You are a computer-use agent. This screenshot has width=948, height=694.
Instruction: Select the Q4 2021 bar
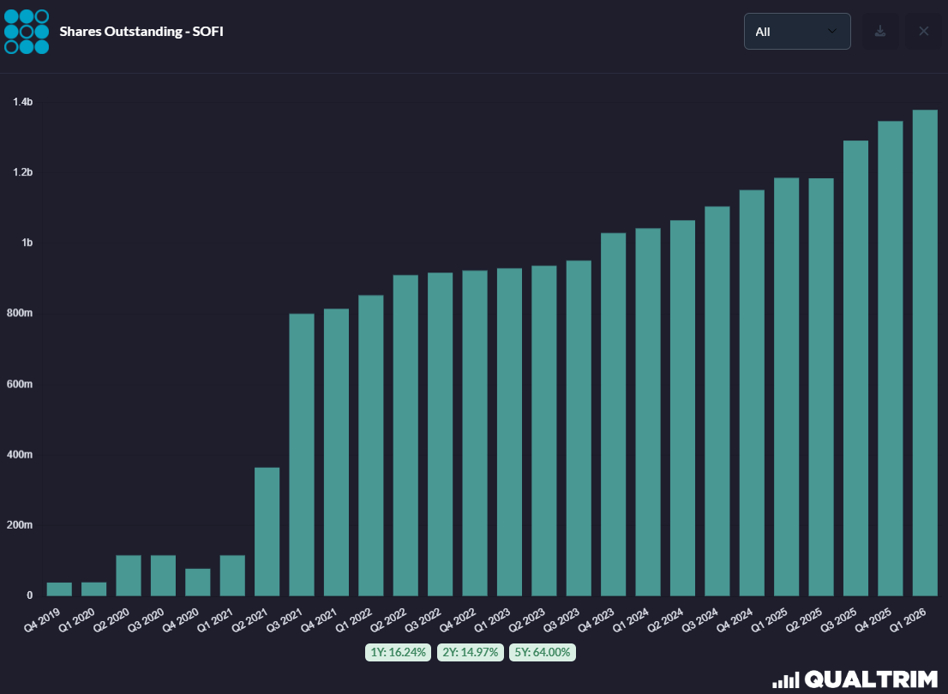pyautogui.click(x=336, y=452)
